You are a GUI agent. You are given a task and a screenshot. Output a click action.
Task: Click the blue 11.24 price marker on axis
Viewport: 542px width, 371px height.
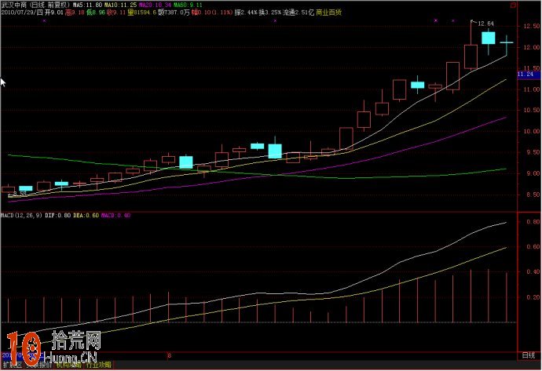point(529,75)
